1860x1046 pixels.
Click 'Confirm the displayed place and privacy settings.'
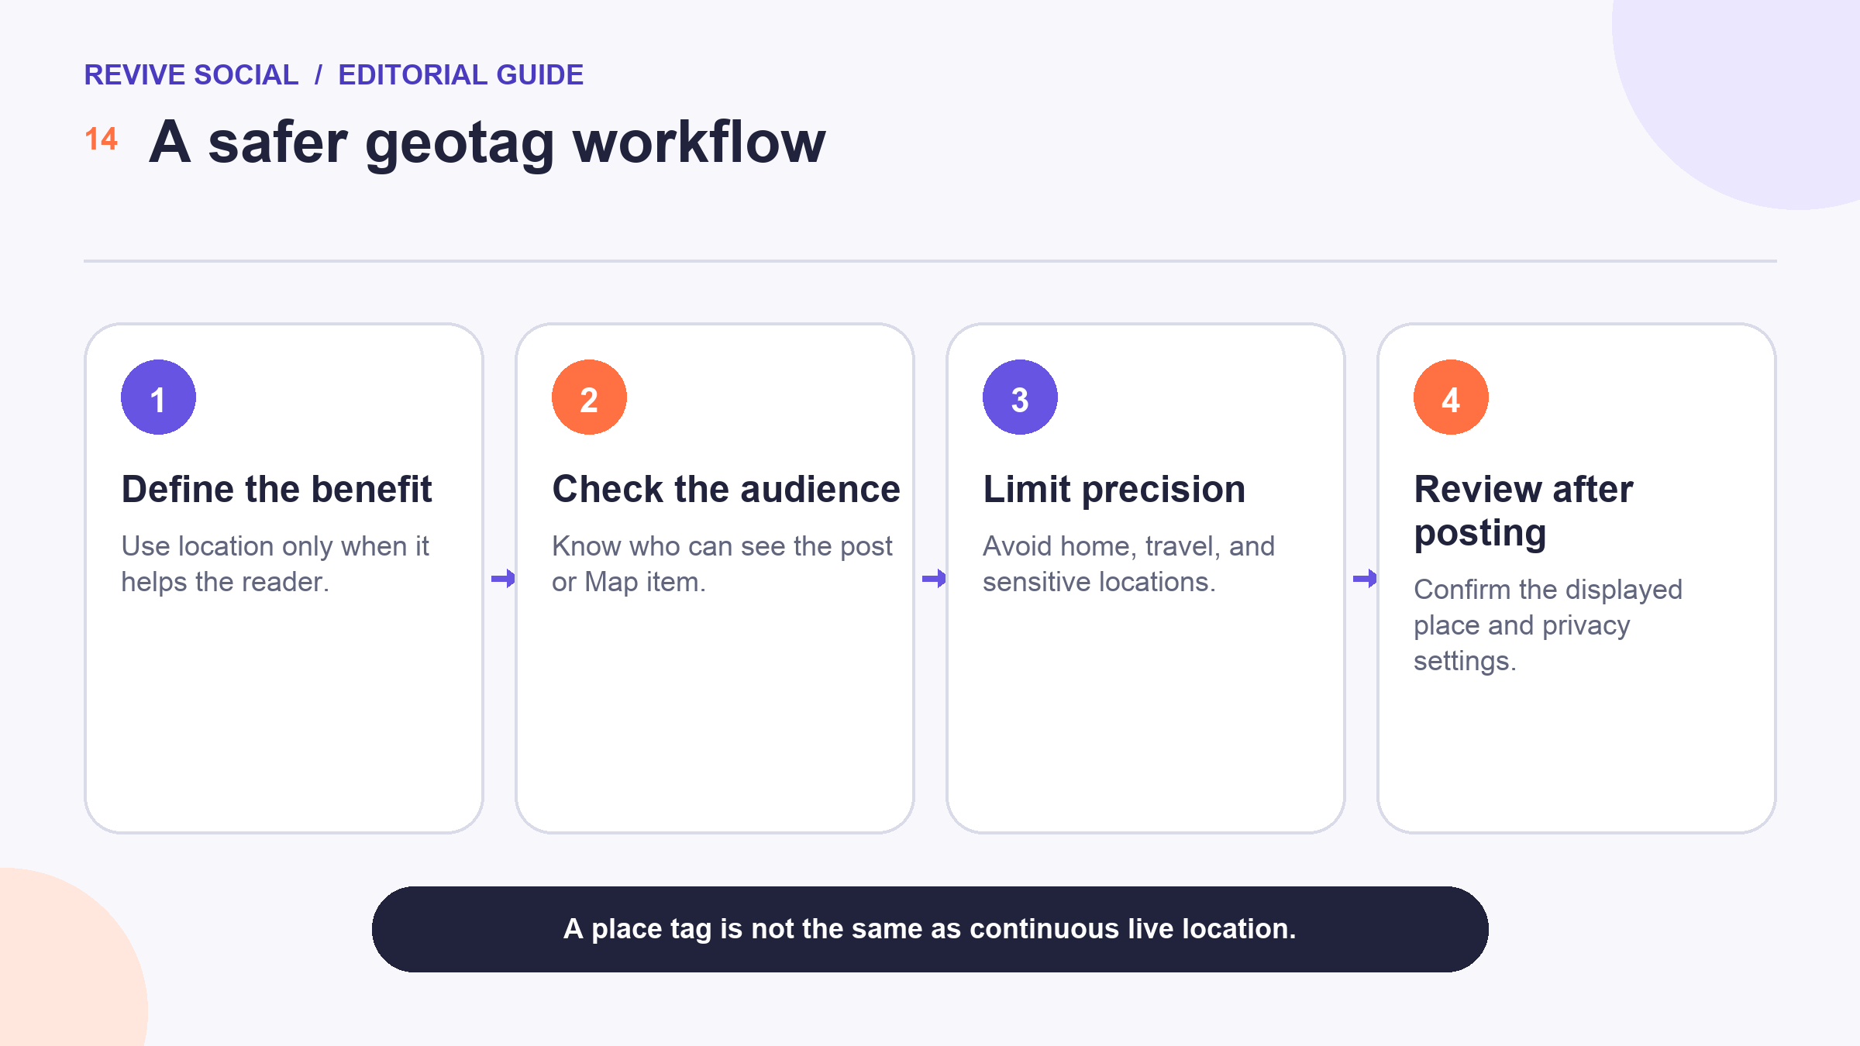1548,625
